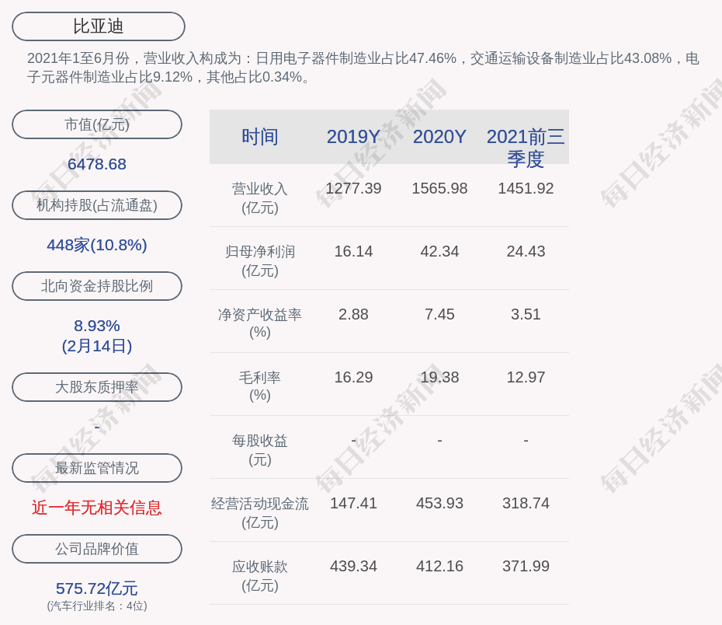Select the 最新监管情况 label button

pyautogui.click(x=97, y=468)
